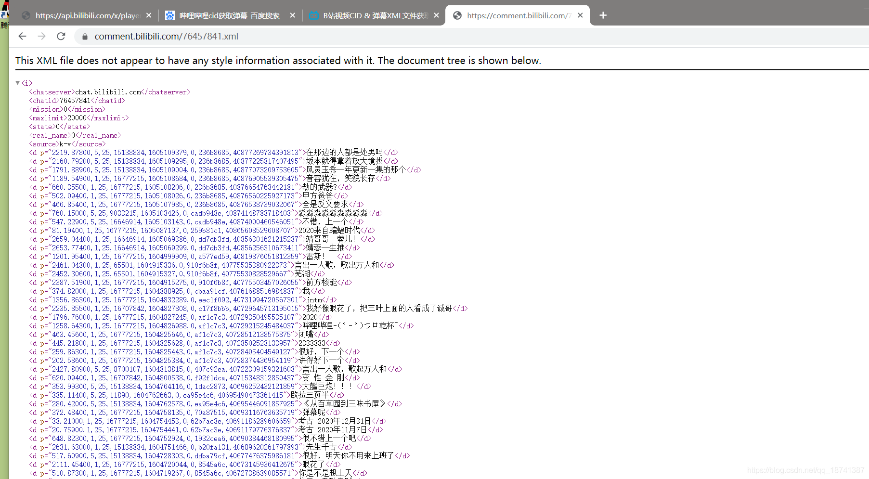Click the comment 眼花了
869x479 pixels.
314,465
